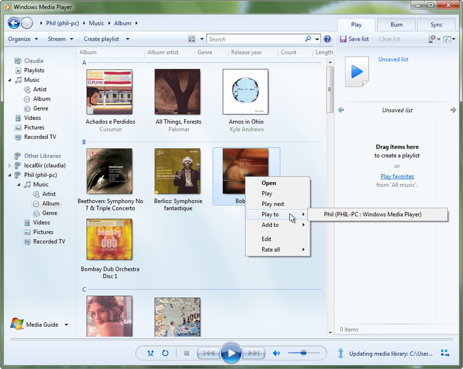Open the View options icon
Viewport: 463px width, 369px height.
point(192,39)
